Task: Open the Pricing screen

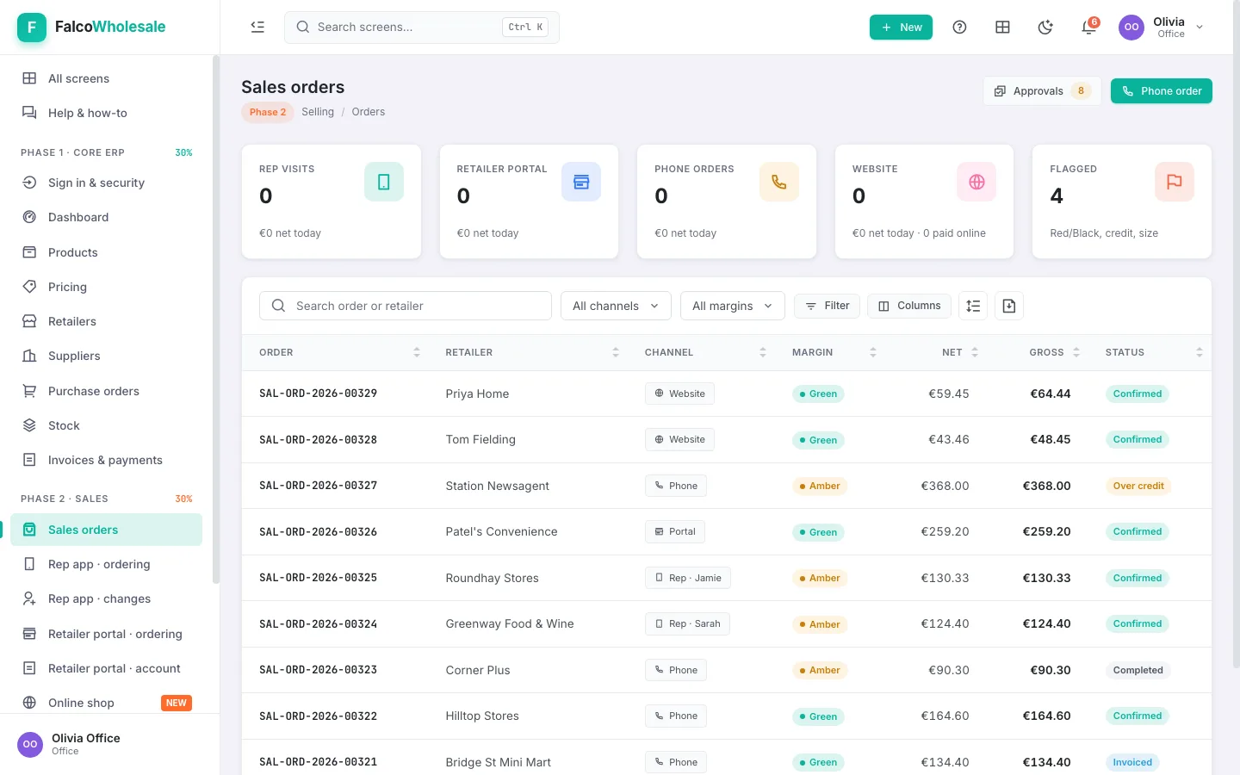Action: point(107,287)
